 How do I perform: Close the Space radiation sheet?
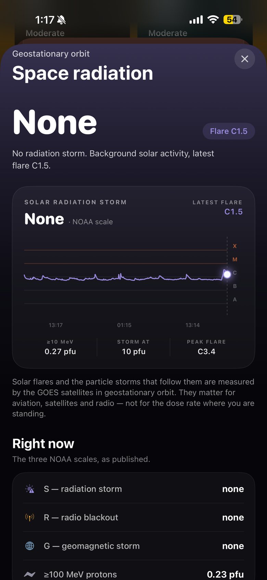click(244, 59)
